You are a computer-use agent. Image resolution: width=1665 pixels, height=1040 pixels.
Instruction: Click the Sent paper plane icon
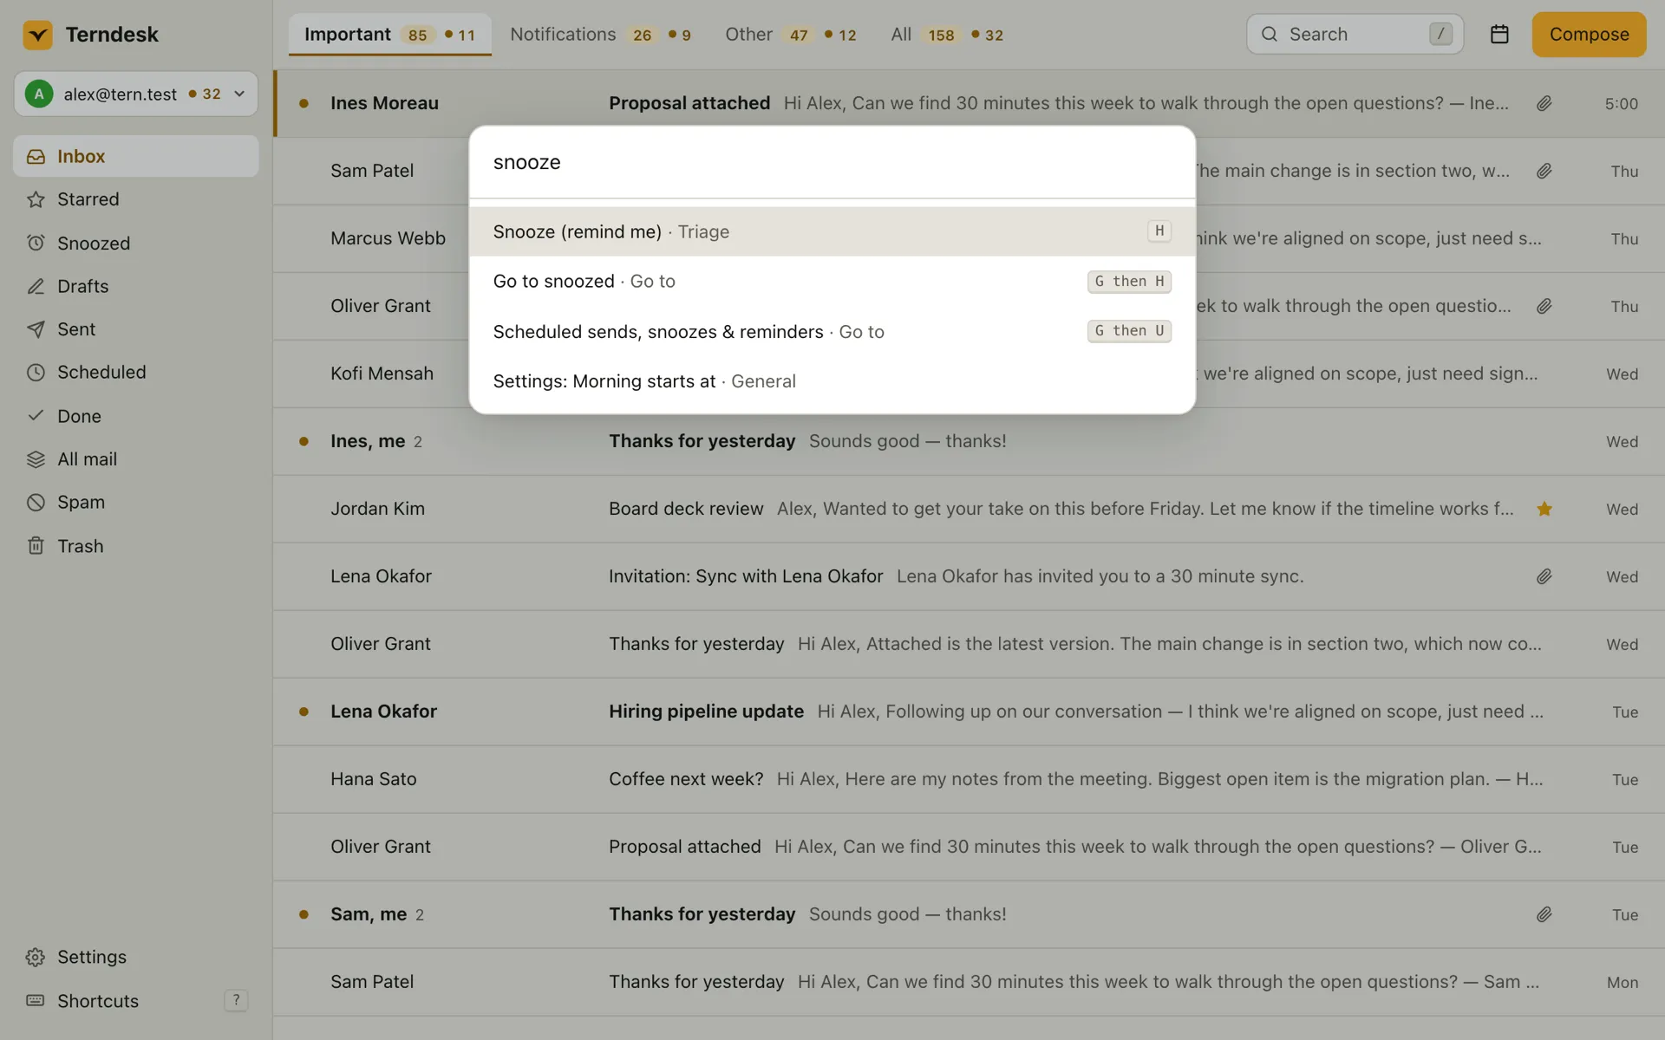pyautogui.click(x=36, y=329)
